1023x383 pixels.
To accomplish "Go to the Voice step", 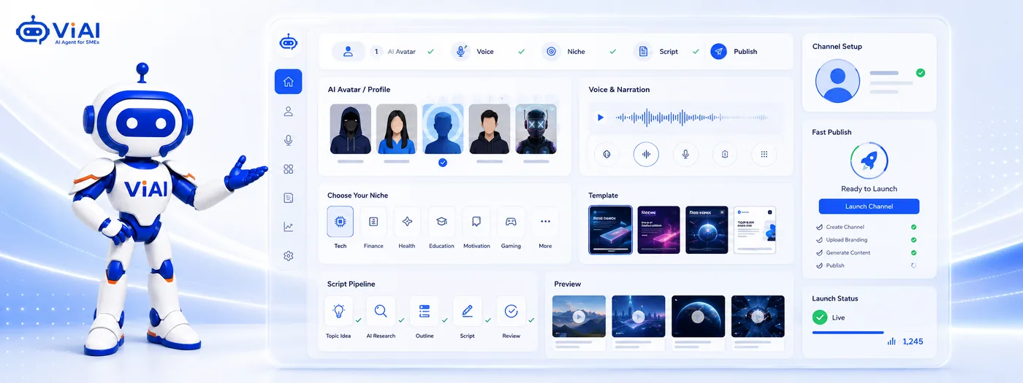I will [x=485, y=52].
